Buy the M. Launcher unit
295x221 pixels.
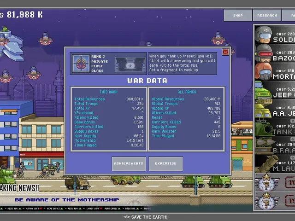275,164
